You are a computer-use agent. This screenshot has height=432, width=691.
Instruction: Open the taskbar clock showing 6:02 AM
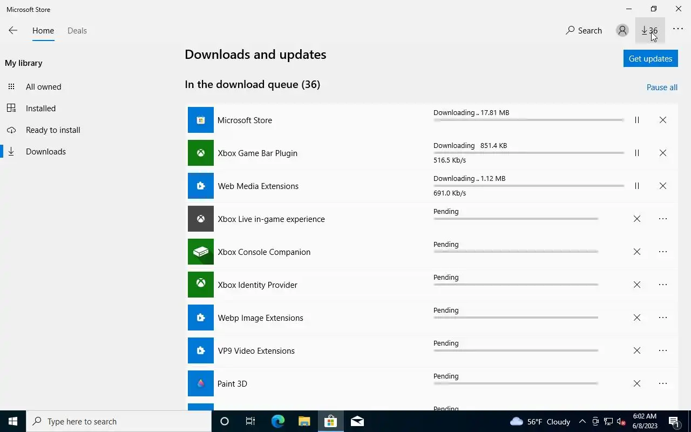tap(645, 421)
